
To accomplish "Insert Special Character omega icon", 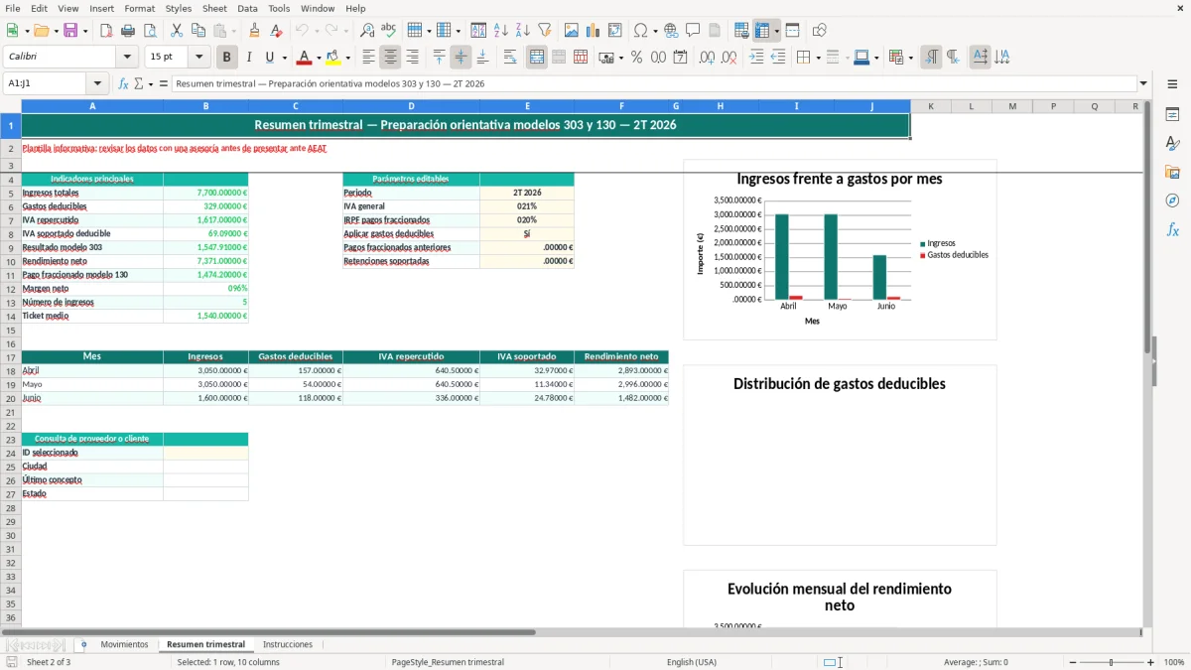I will (x=640, y=31).
